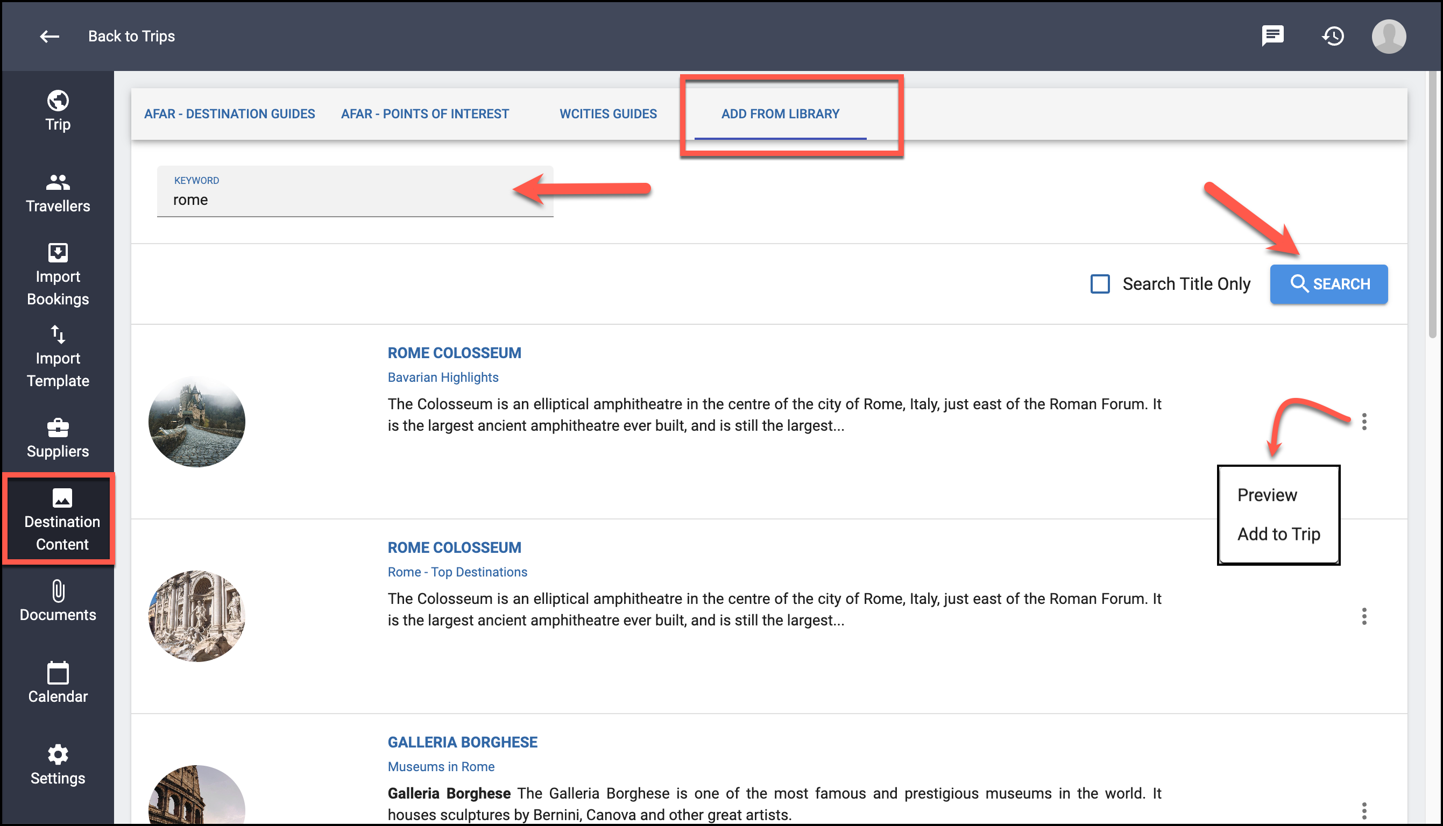
Task: Click the Rome - Top Destinations link
Action: [x=457, y=572]
